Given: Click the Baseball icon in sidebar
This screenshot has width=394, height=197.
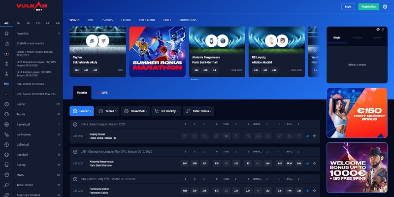Looking at the screenshot, I should click(x=6, y=155).
